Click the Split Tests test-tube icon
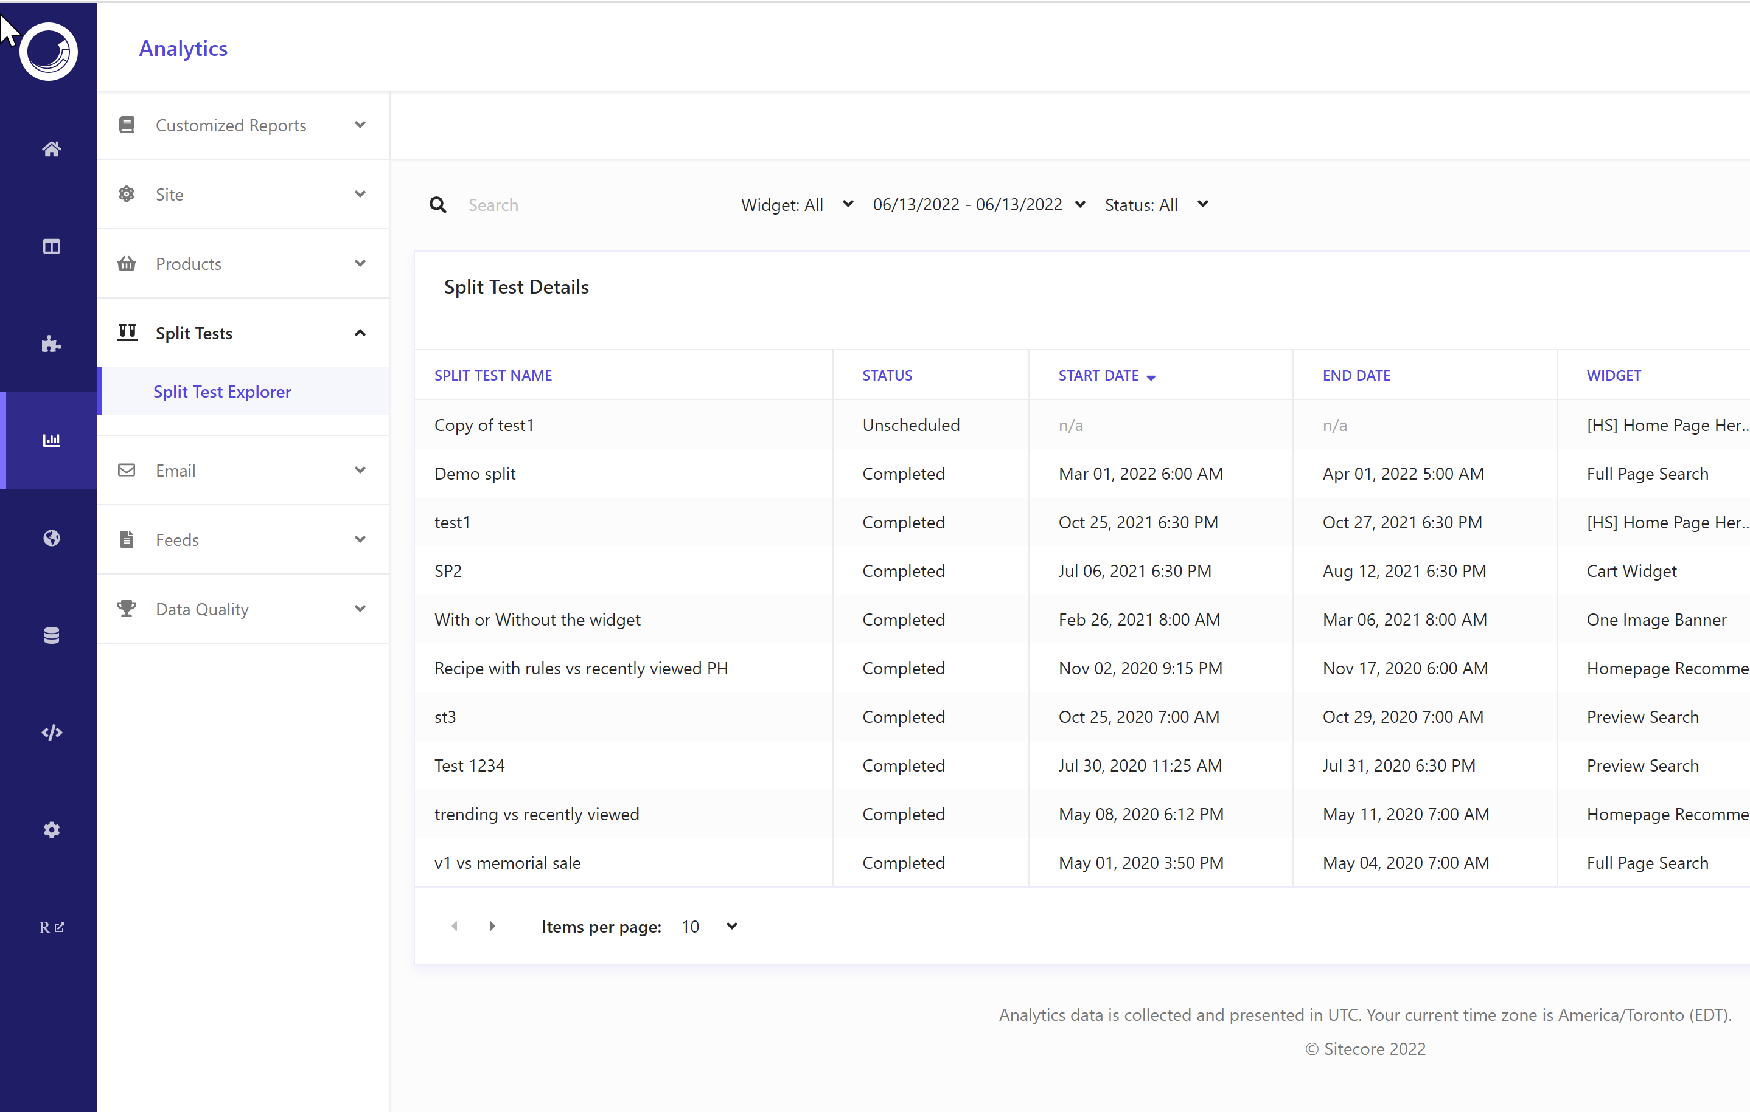Viewport: 1750px width, 1112px height. [x=127, y=333]
